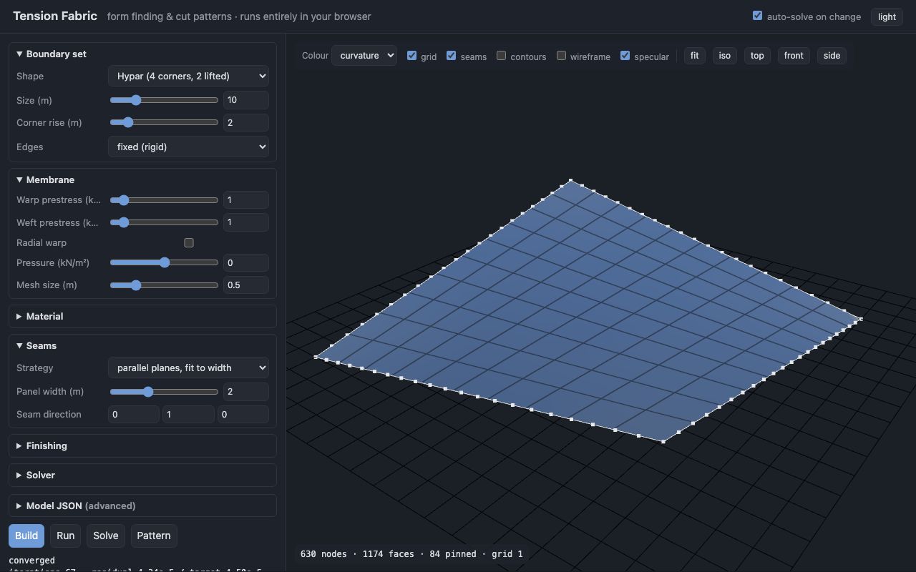Open the seam Strategy dropdown
Screen dimensions: 916x572
click(188, 368)
